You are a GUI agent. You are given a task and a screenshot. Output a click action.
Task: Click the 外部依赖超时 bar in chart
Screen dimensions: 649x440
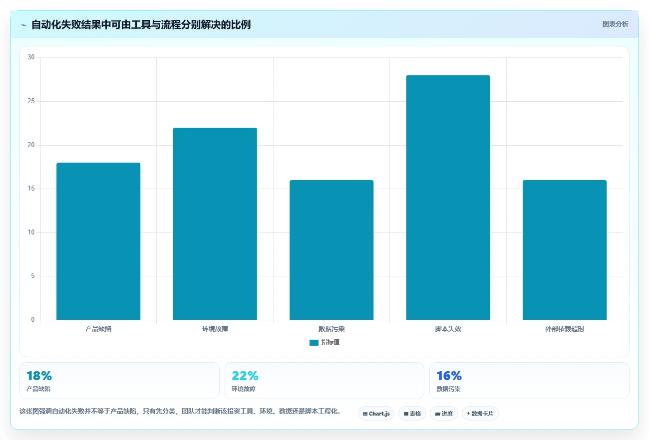coord(565,250)
